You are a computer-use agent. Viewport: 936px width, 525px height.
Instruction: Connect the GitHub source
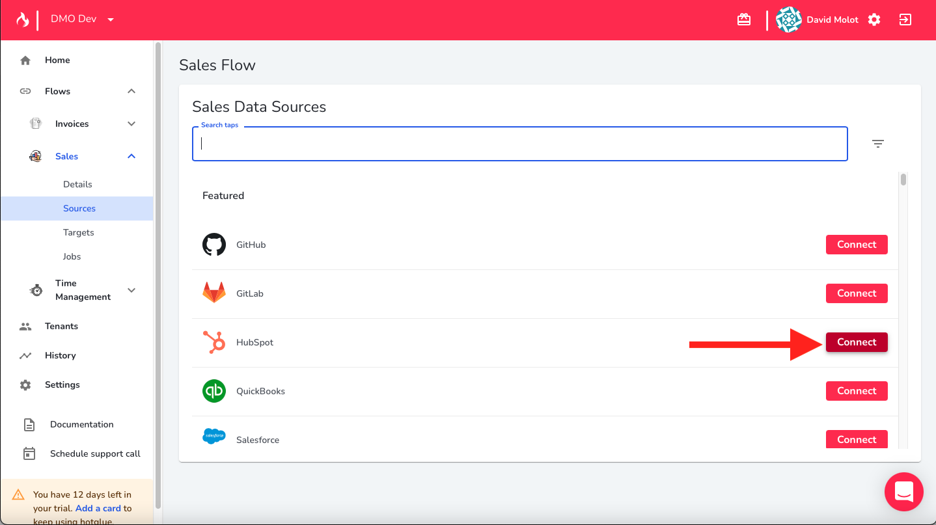[x=857, y=245]
